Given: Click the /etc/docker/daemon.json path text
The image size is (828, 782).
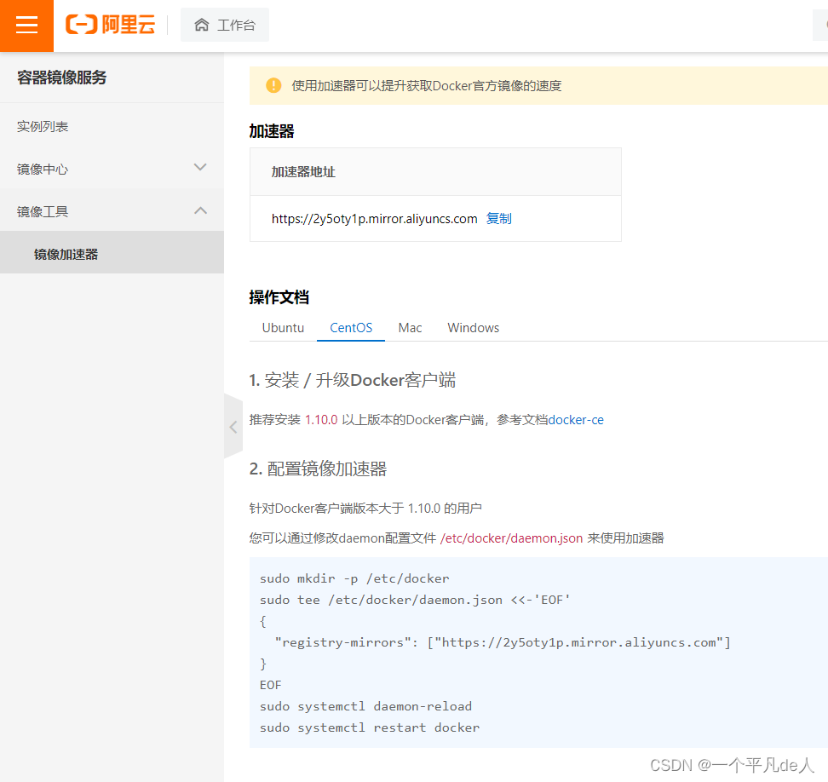Looking at the screenshot, I should point(511,538).
